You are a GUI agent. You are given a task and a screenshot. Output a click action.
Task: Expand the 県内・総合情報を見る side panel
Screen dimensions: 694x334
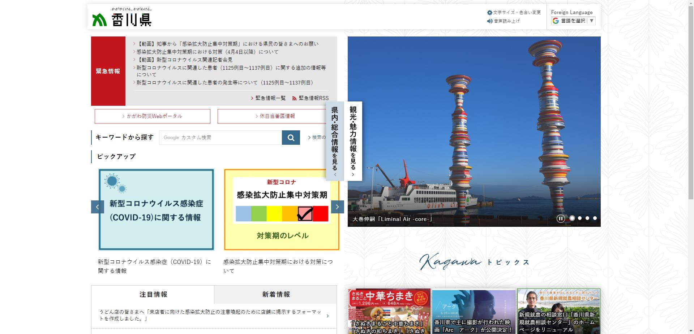coord(335,141)
